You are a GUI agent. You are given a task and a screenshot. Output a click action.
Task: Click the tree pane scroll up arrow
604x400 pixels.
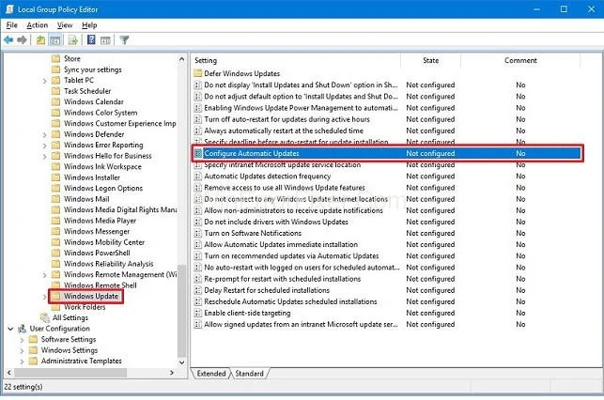[x=181, y=59]
